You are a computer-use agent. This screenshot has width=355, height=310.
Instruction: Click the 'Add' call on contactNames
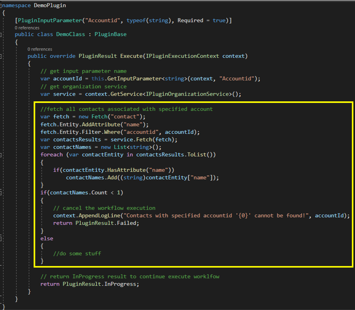(112, 178)
